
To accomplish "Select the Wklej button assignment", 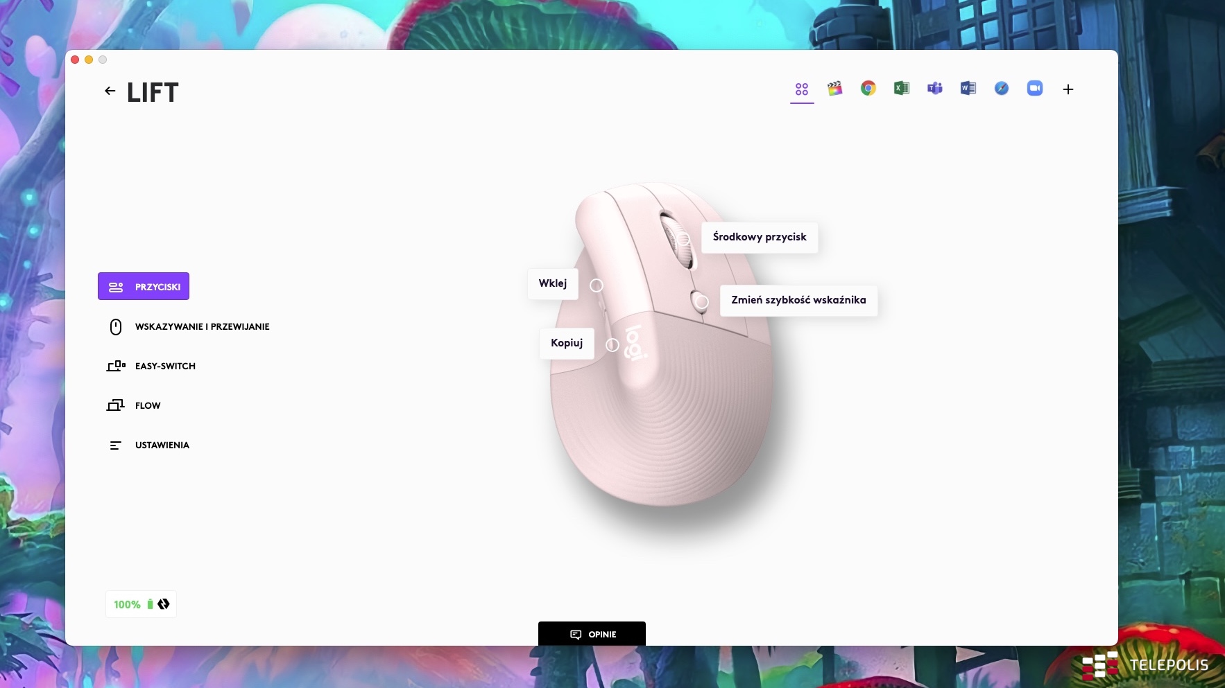I will point(553,284).
